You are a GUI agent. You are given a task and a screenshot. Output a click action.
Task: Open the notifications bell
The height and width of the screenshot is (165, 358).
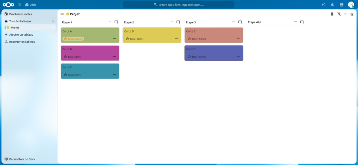pyautogui.click(x=332, y=5)
